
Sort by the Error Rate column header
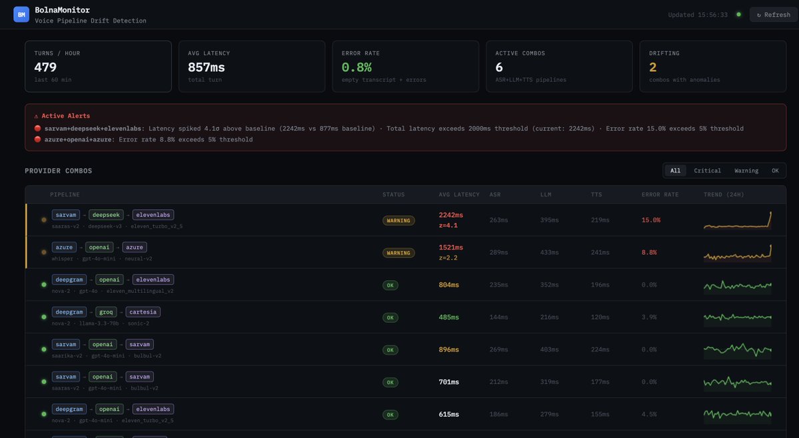660,195
